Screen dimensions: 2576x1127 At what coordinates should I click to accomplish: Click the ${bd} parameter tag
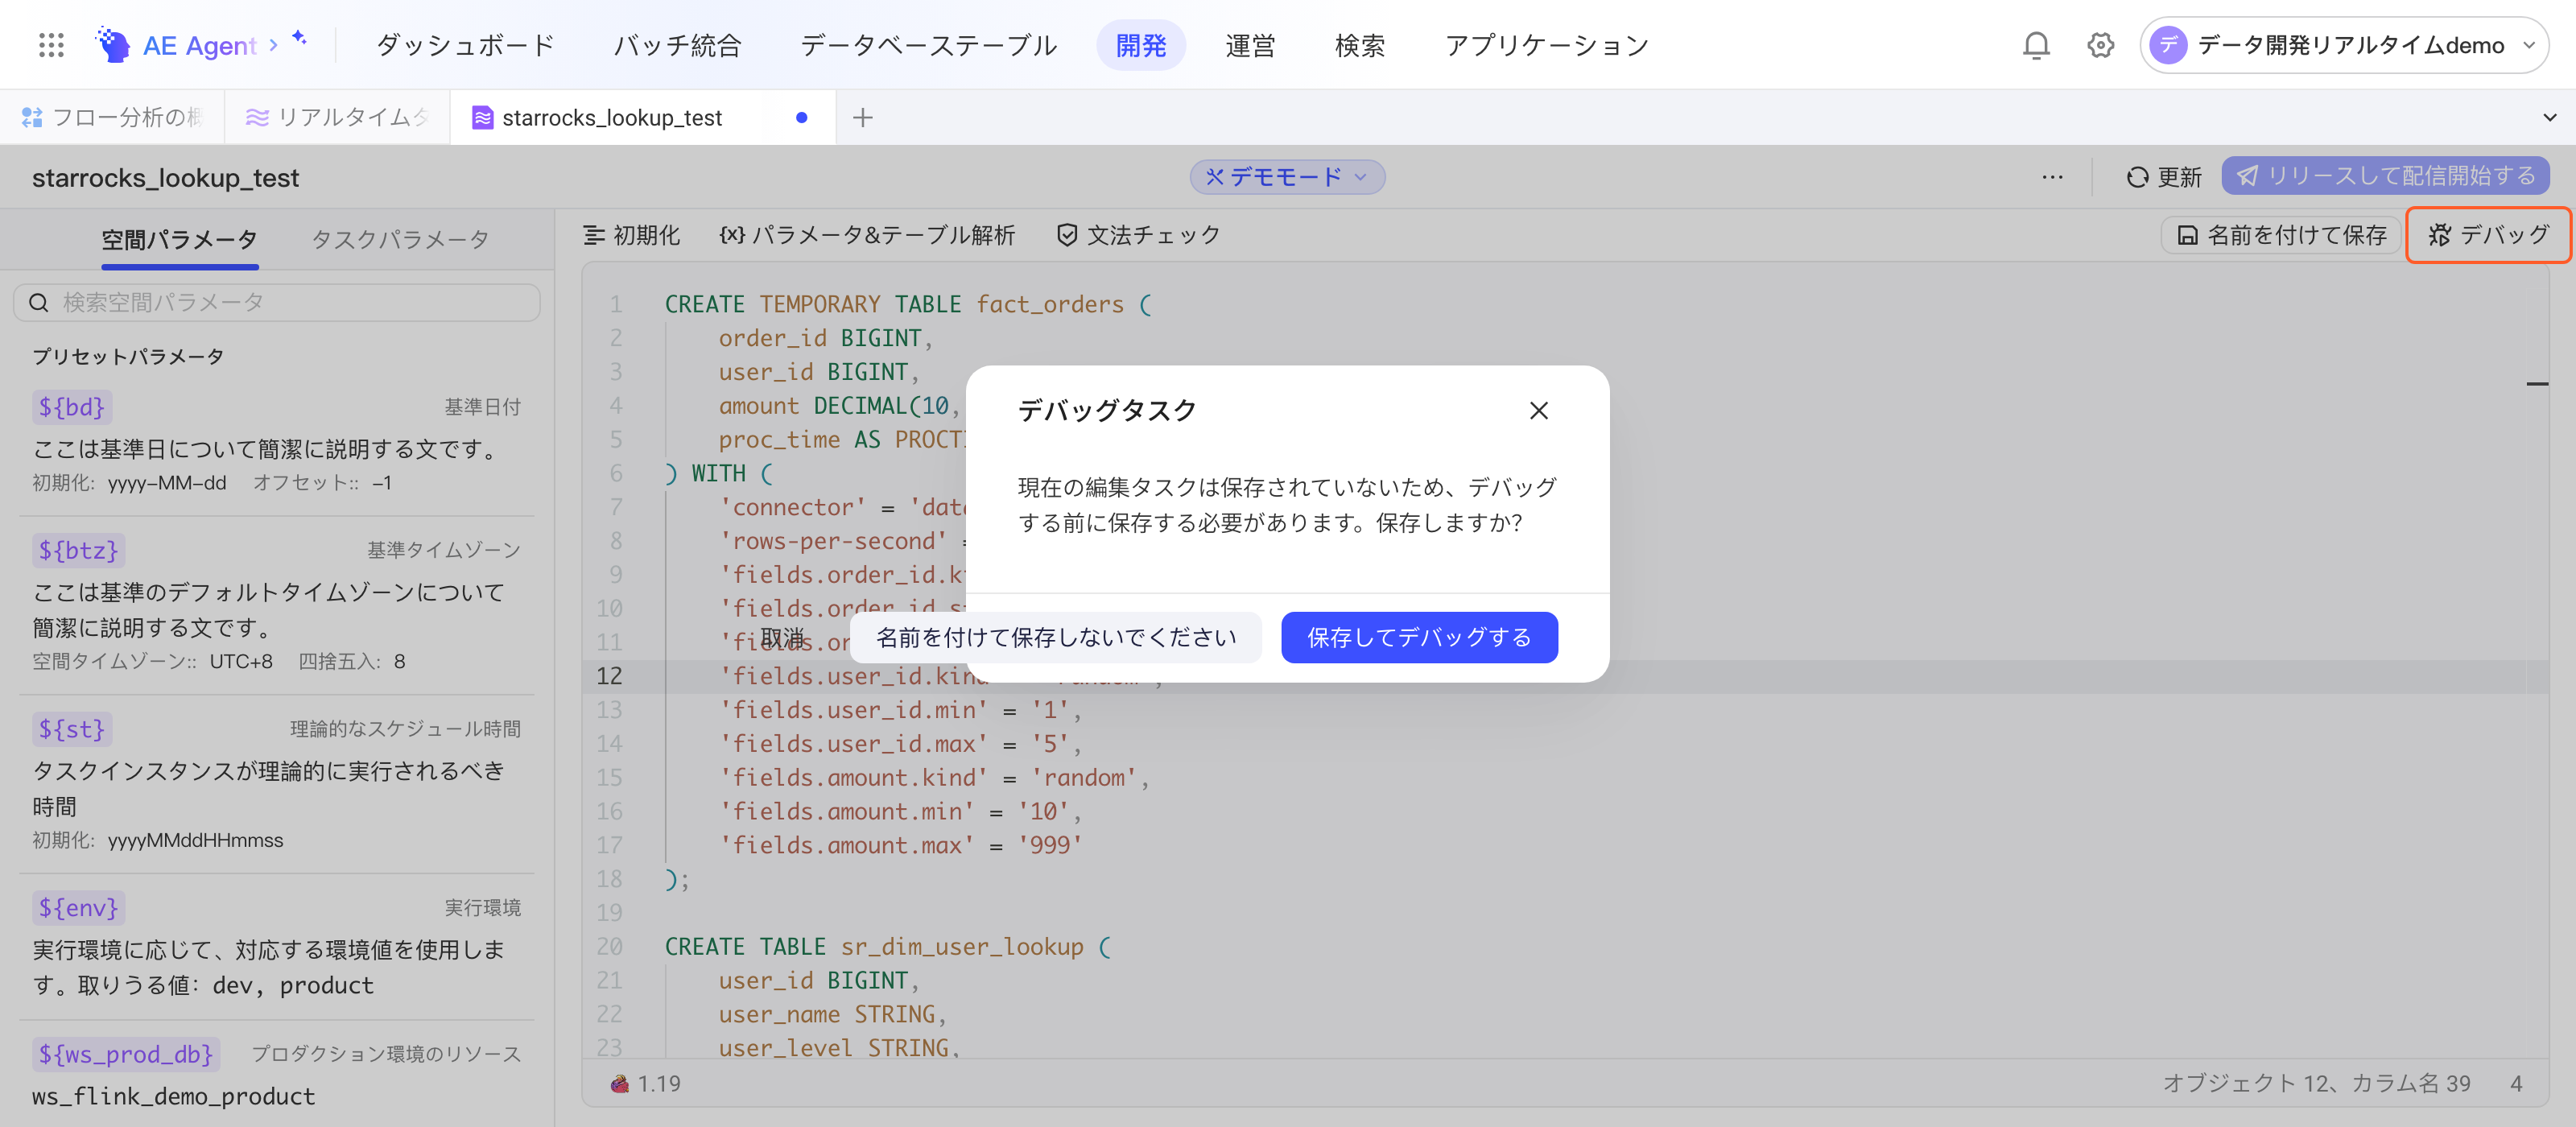71,407
